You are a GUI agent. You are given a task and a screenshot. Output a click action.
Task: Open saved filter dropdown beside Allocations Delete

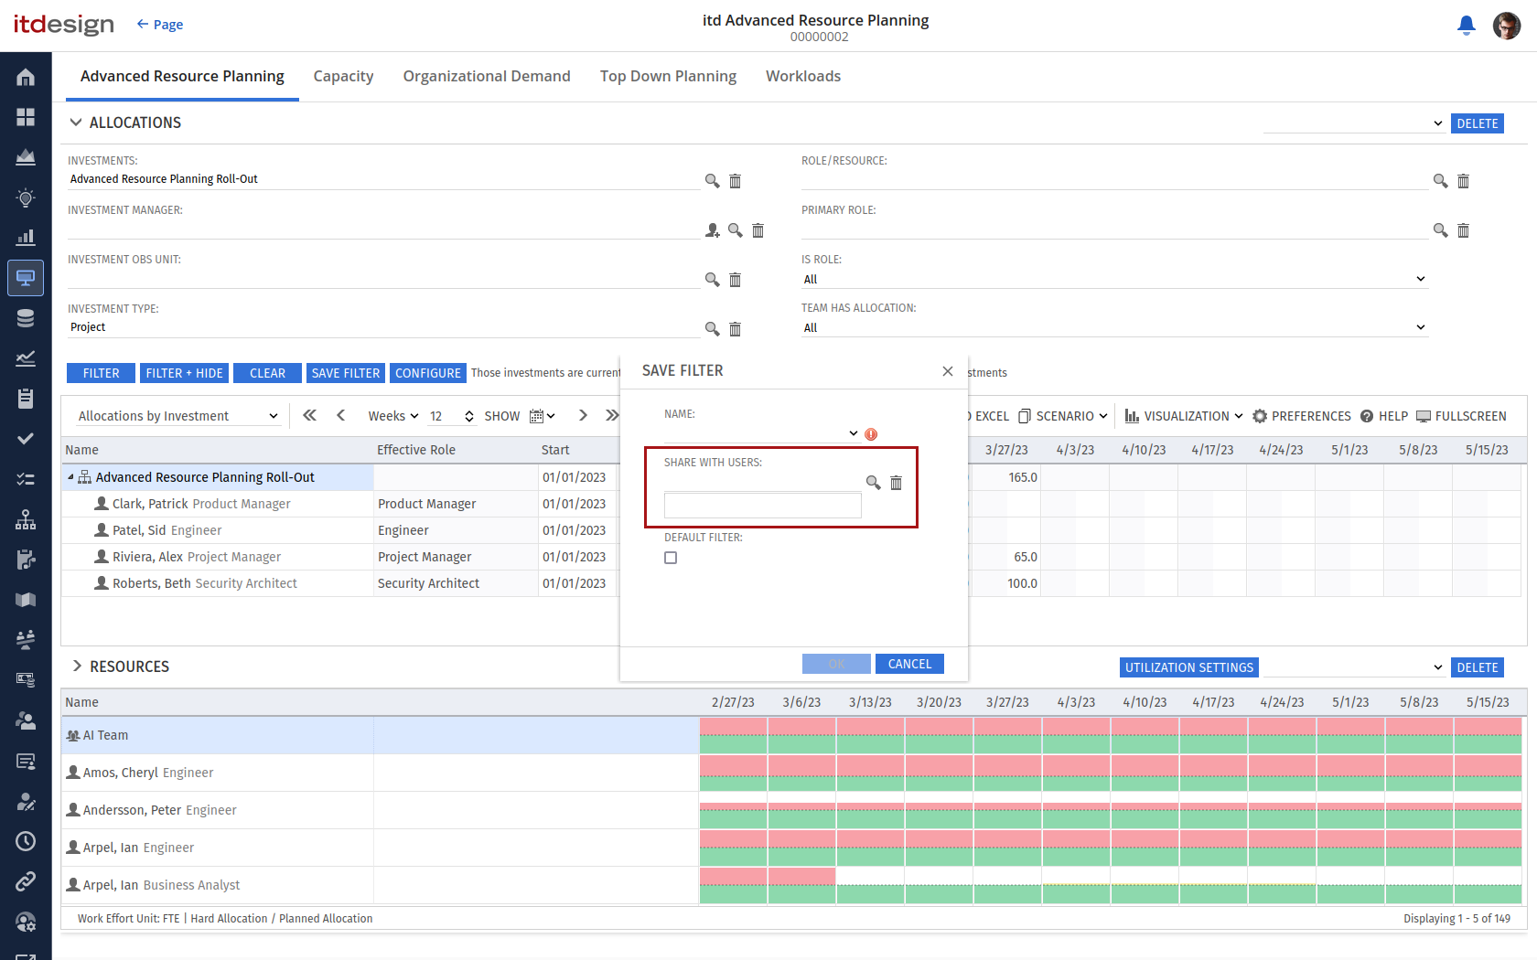coord(1353,123)
